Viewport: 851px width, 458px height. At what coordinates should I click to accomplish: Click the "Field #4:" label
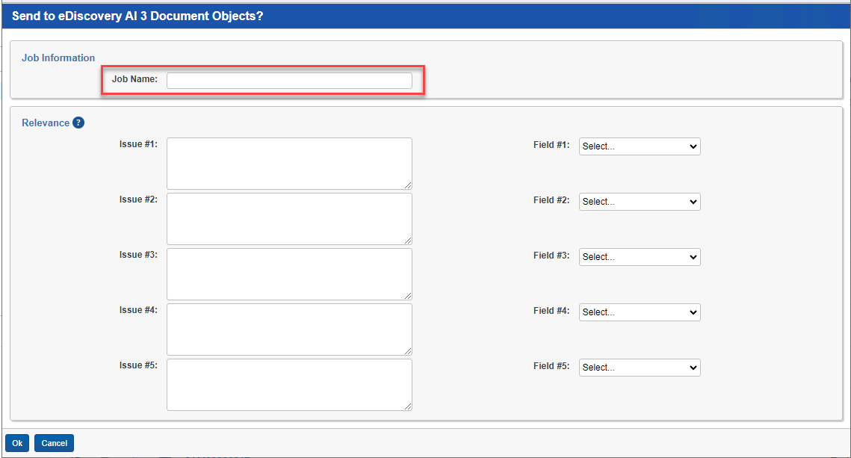[x=551, y=311]
